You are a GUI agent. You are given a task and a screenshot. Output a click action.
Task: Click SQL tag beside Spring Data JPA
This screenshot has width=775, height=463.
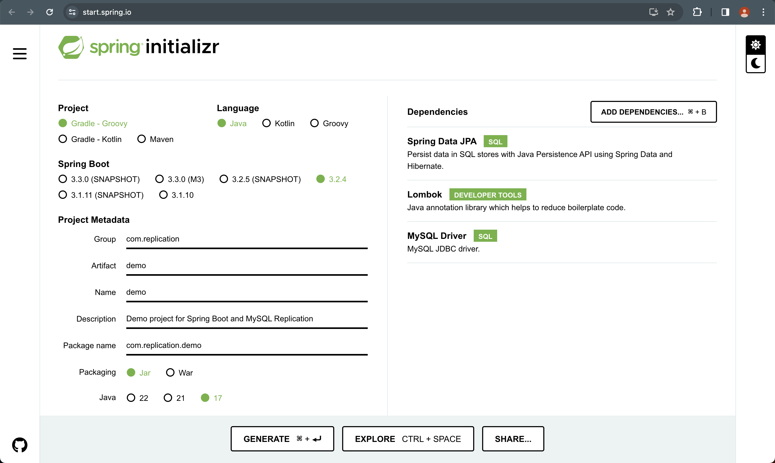(x=495, y=141)
